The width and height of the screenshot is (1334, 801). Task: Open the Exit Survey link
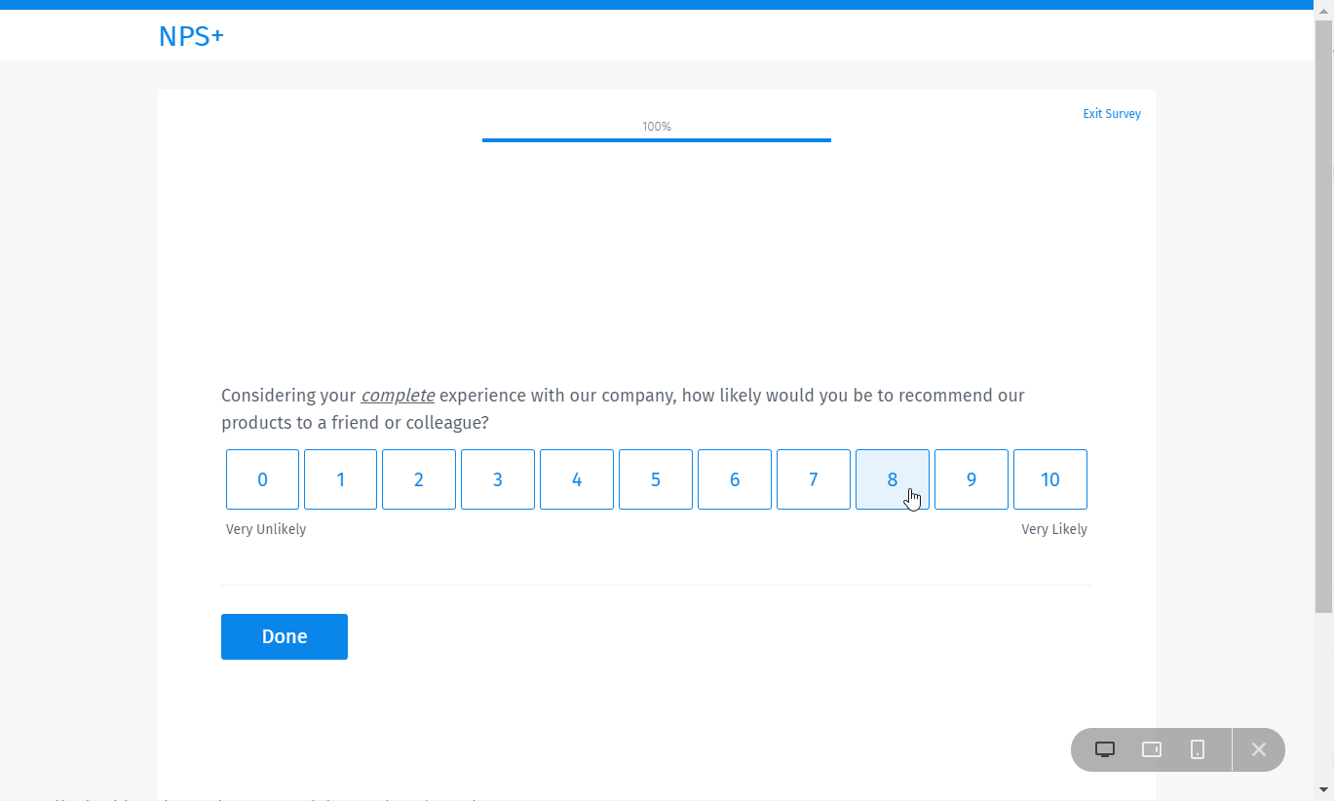click(x=1111, y=113)
